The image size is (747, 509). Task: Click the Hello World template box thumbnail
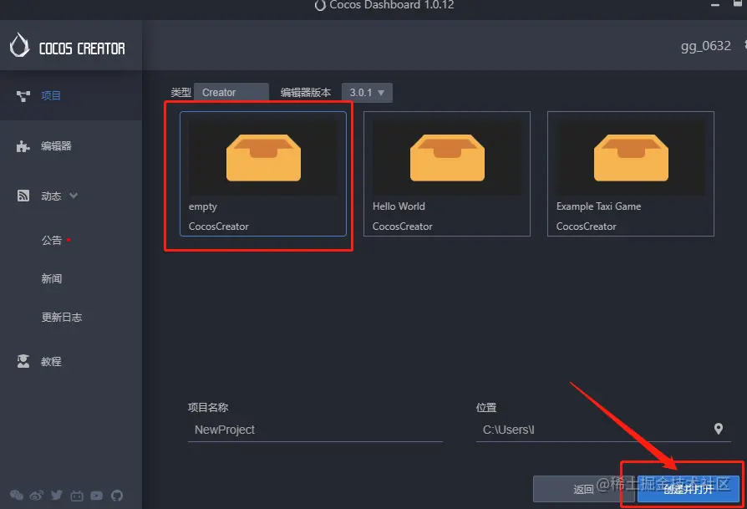(447, 157)
